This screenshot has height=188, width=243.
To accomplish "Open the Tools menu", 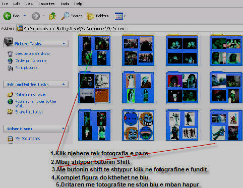I will pyautogui.click(x=65, y=4).
